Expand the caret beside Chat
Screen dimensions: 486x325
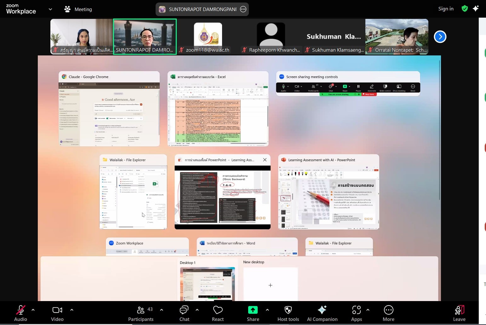(197, 310)
